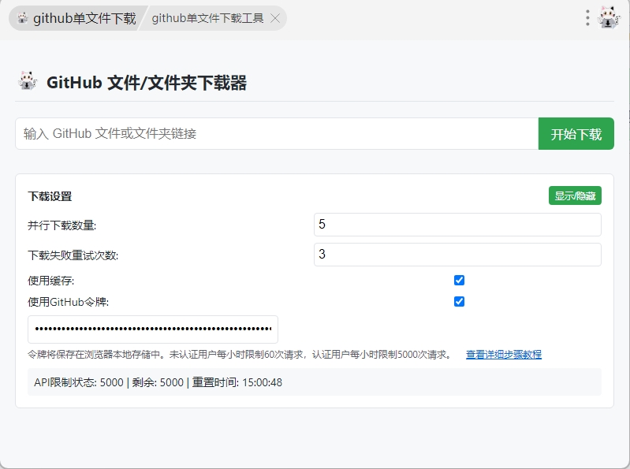Image resolution: width=630 pixels, height=469 pixels.
Task: Click the 下载失败重试次数 field showing 3
Action: (457, 254)
